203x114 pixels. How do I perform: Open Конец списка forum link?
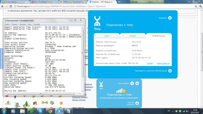click(x=79, y=100)
